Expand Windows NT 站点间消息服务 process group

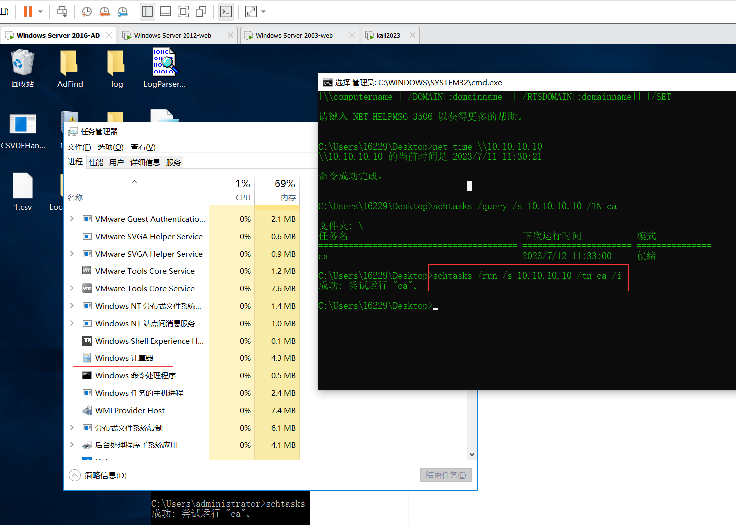[72, 323]
